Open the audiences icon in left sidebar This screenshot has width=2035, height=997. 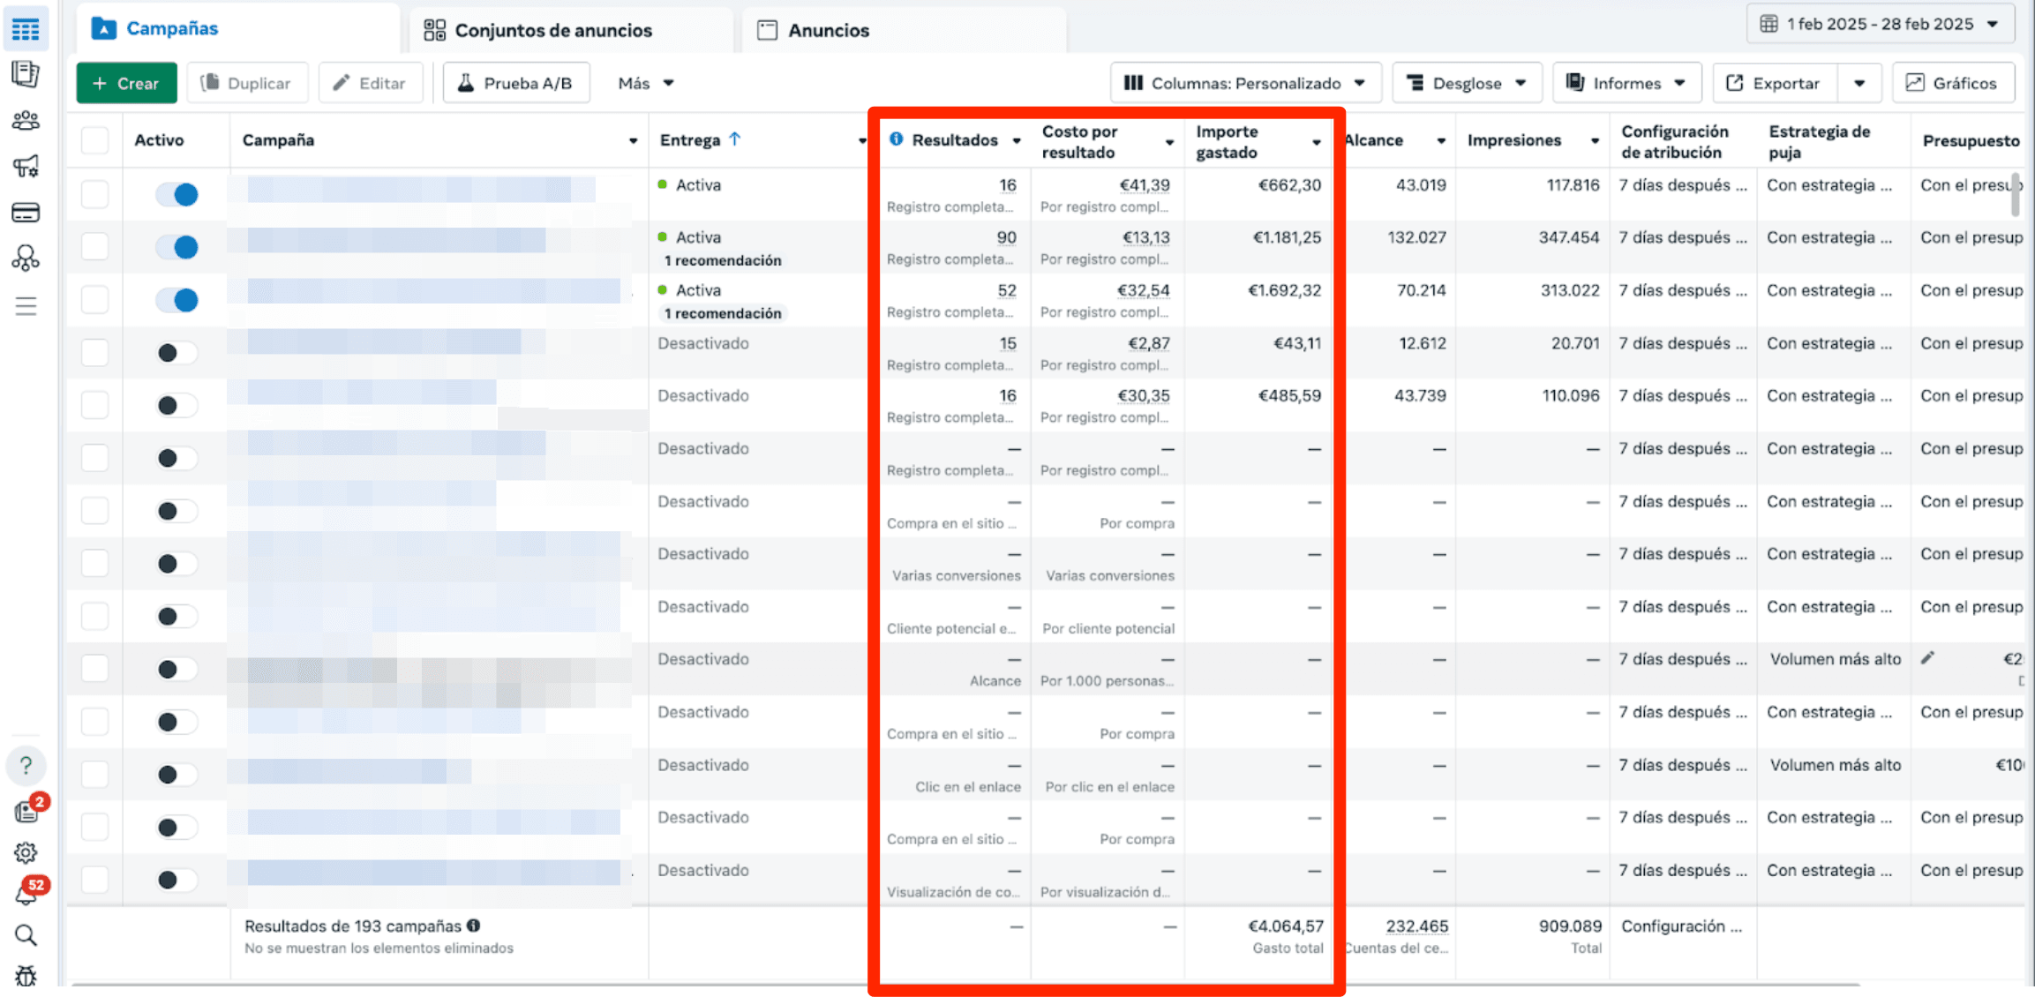pyautogui.click(x=26, y=121)
